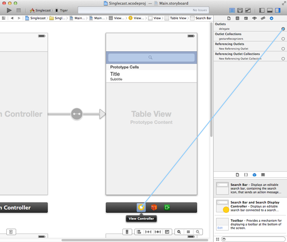
Task: Click the delegate outlet connection circle
Action: coord(283,29)
